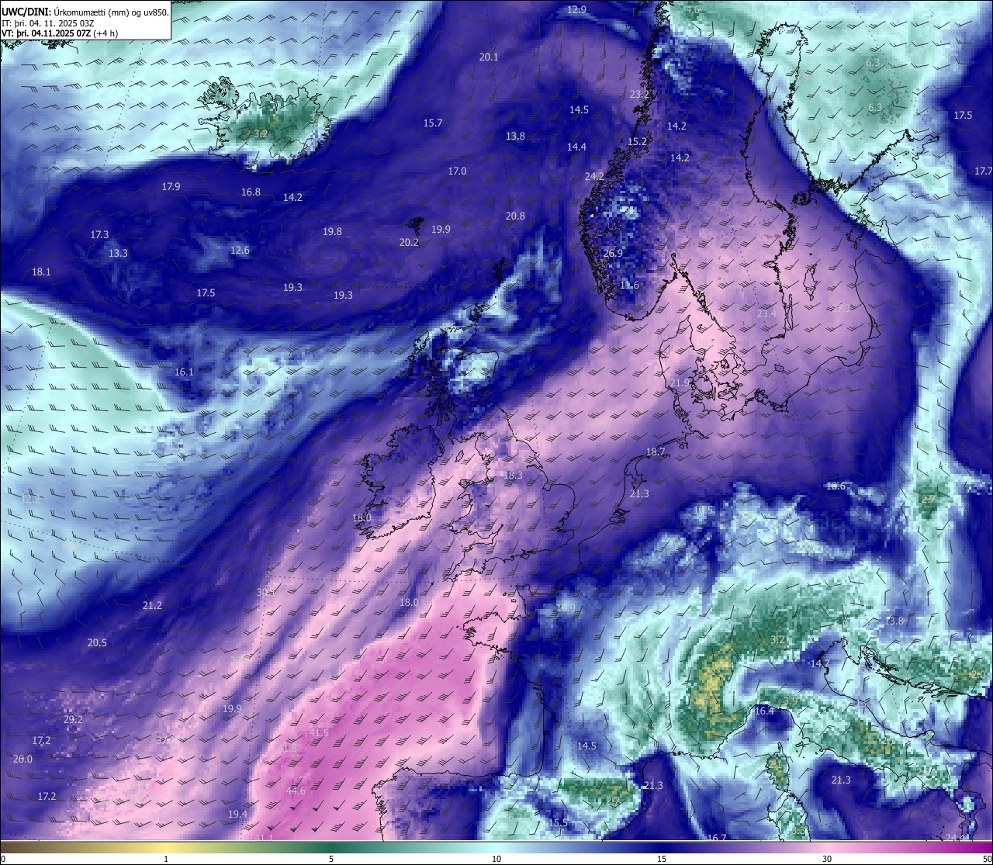The image size is (993, 865).
Task: Click the value 16.4 near the Mediterranean coast
Action: [x=764, y=711]
